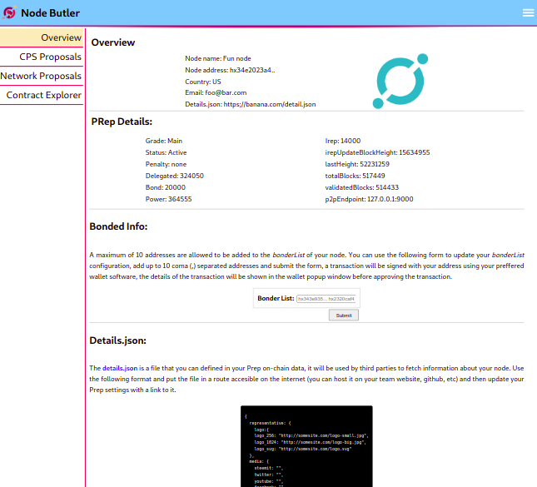
Task: Follow the details.json link in paragraph
Action: tap(120, 367)
